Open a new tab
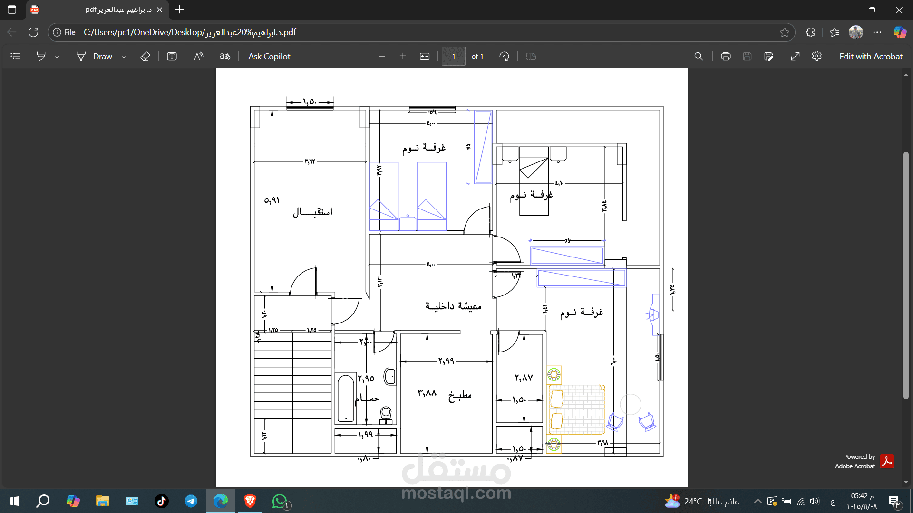Viewport: 913px width, 513px height. pos(179,9)
